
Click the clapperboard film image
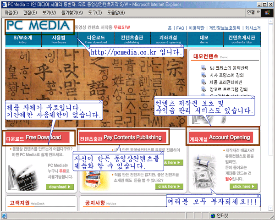tap(24, 177)
